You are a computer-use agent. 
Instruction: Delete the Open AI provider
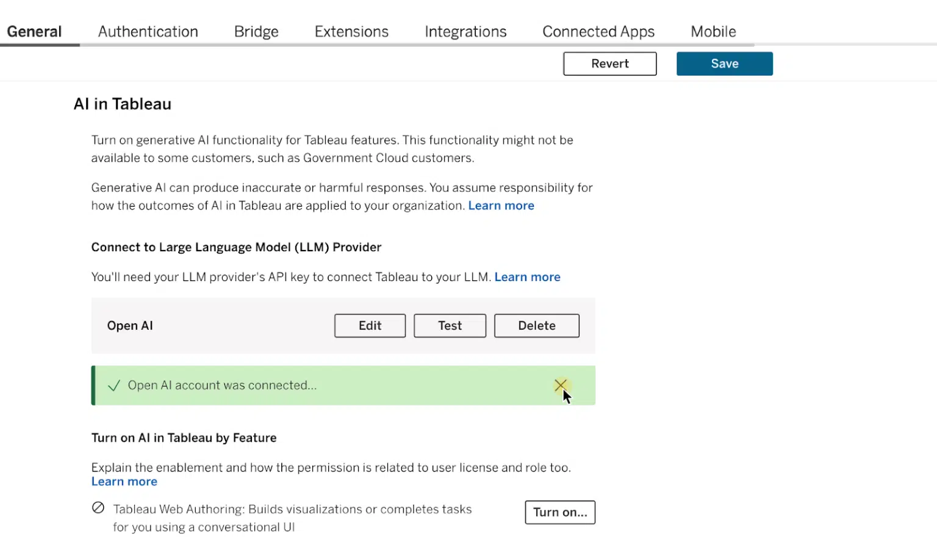pos(536,326)
